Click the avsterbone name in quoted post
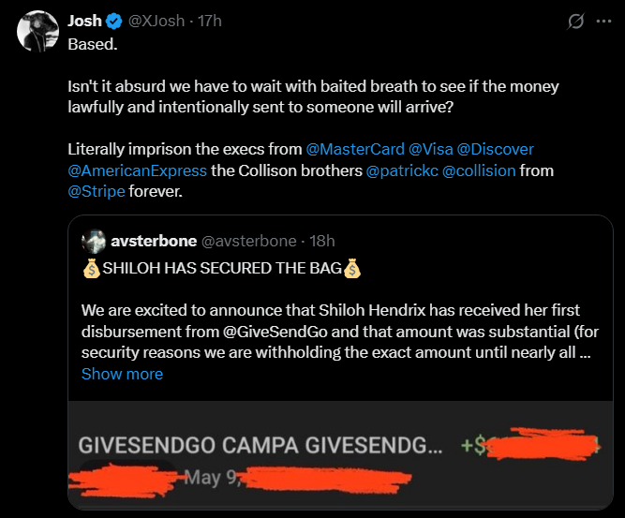Viewport: 625px width, 518px height. click(x=153, y=242)
